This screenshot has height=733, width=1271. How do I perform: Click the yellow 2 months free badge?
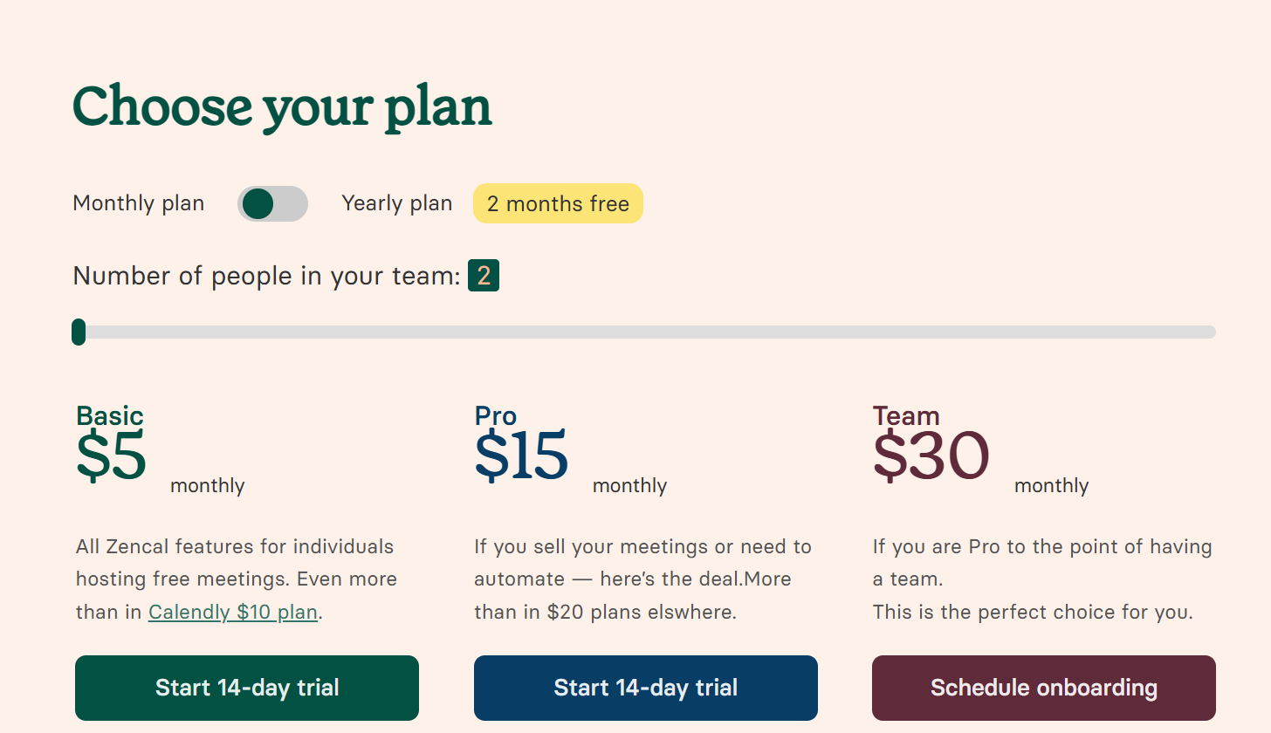pyautogui.click(x=558, y=203)
